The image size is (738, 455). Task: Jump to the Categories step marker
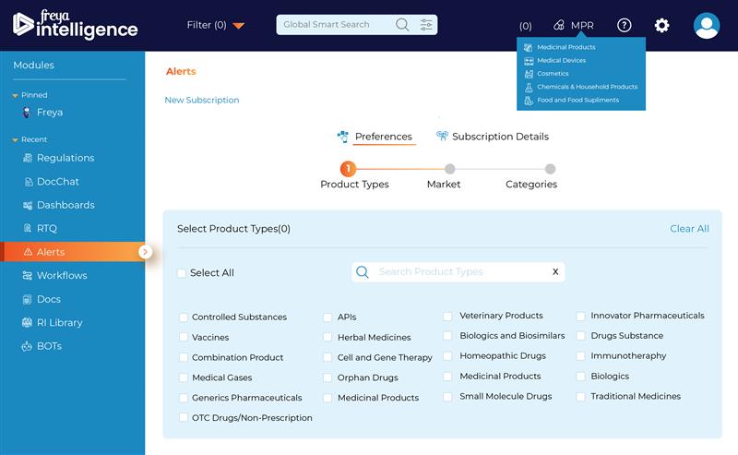pyautogui.click(x=550, y=169)
